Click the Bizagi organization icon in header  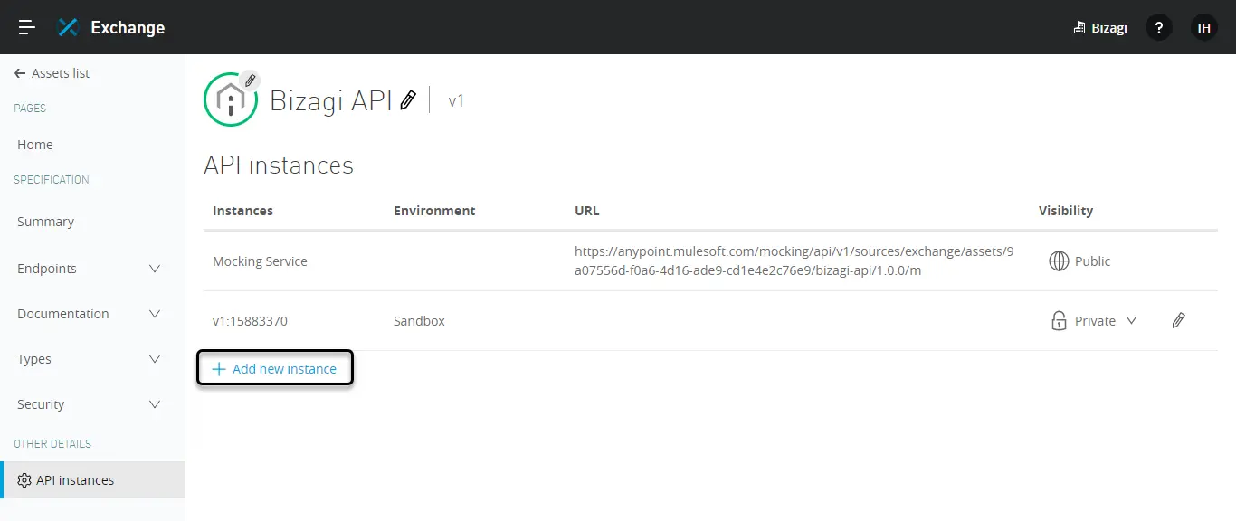[1079, 28]
